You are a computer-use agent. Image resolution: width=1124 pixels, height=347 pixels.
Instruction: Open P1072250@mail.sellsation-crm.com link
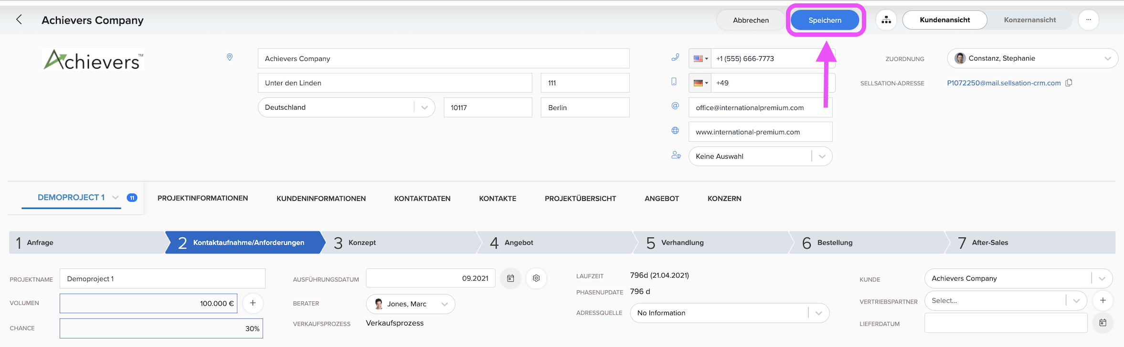1004,83
